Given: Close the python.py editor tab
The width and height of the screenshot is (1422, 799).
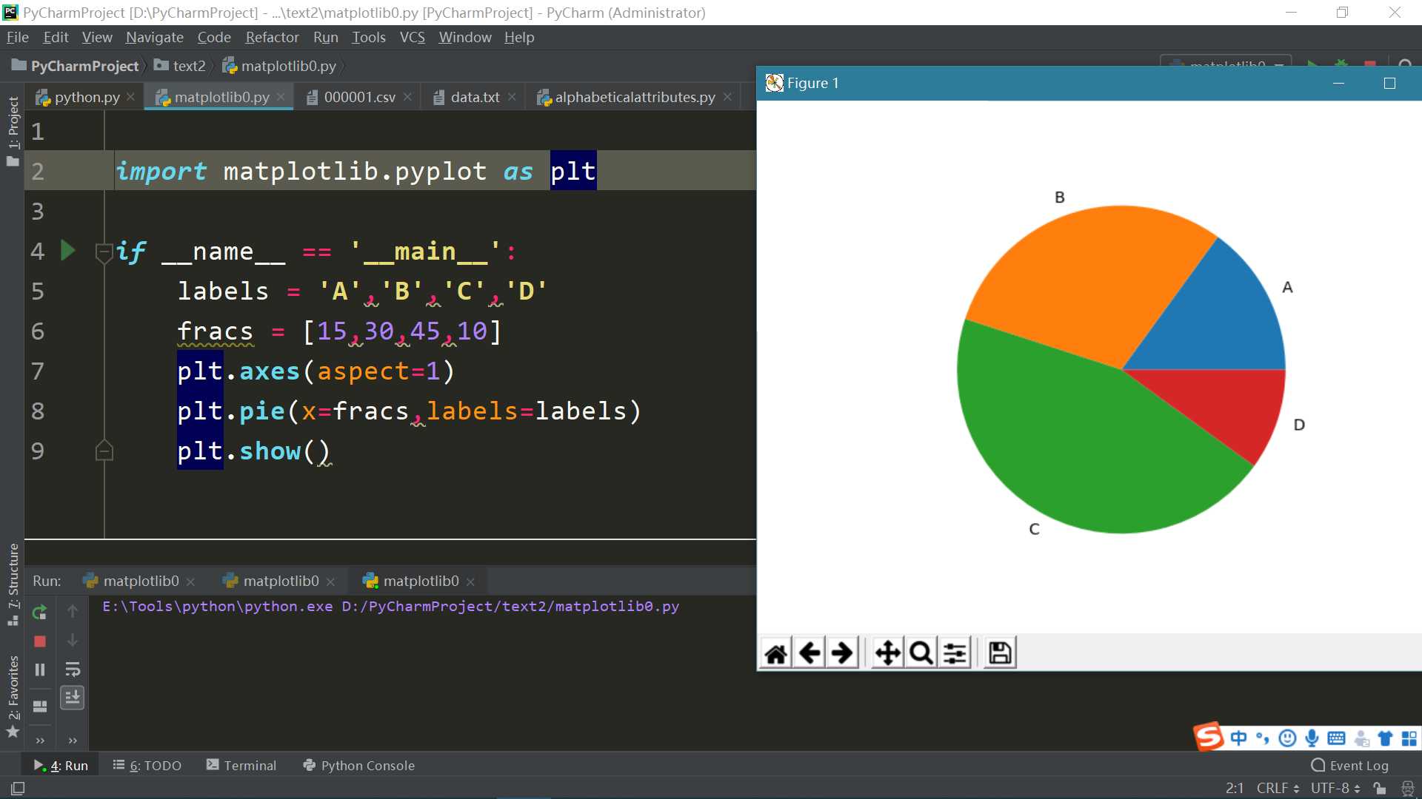Looking at the screenshot, I should 130,97.
